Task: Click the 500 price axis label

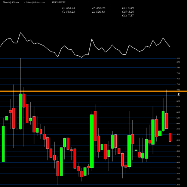Action: [178, 151]
